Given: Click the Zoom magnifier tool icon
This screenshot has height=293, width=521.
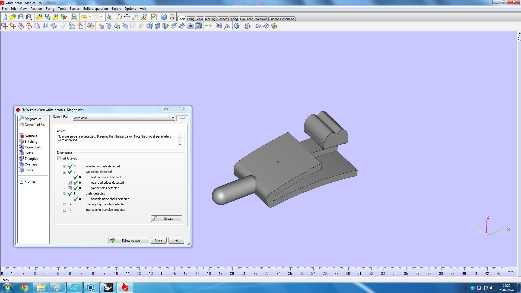Looking at the screenshot, I should tap(135, 17).
